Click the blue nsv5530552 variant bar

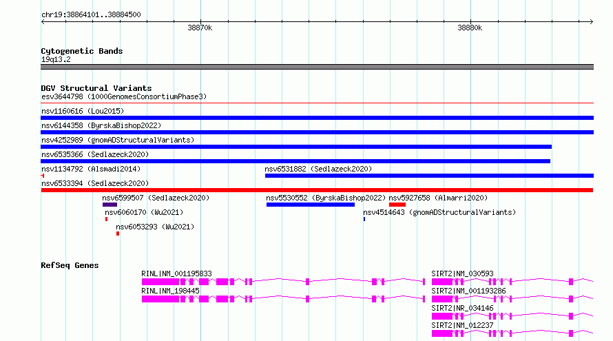click(311, 205)
